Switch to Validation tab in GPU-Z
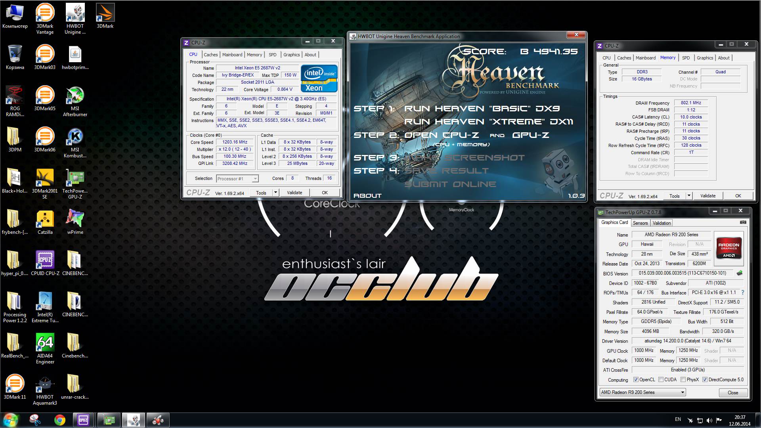This screenshot has width=761, height=428. point(662,223)
